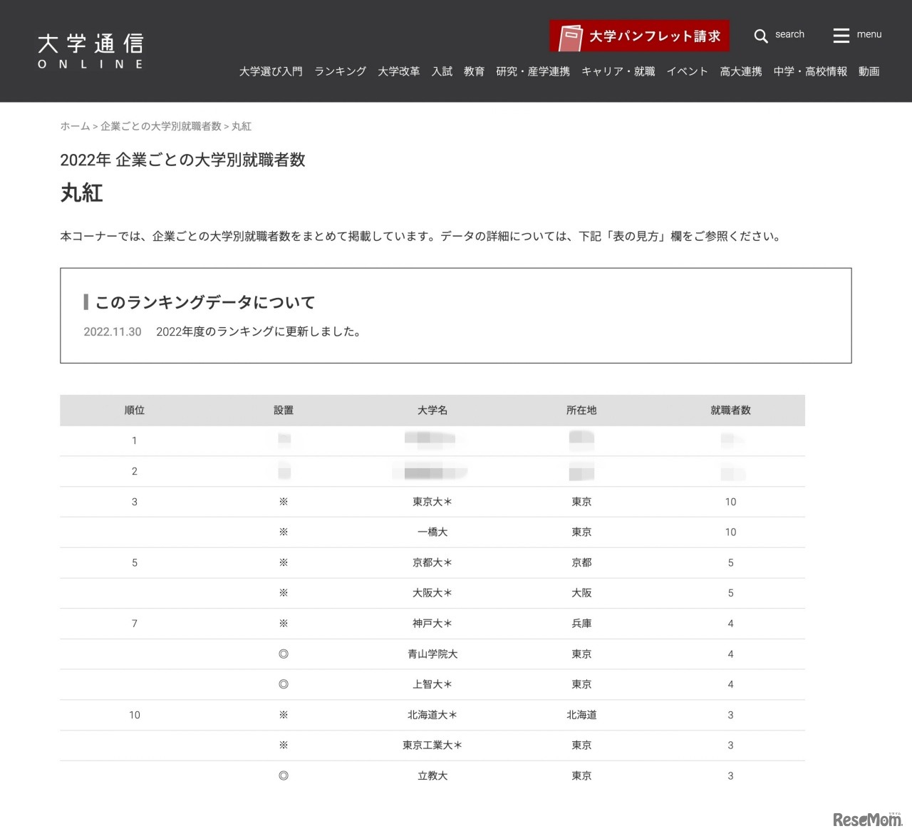Screen dimensions: 912x836
Task: Open the イベント navigation item
Action: tap(686, 71)
